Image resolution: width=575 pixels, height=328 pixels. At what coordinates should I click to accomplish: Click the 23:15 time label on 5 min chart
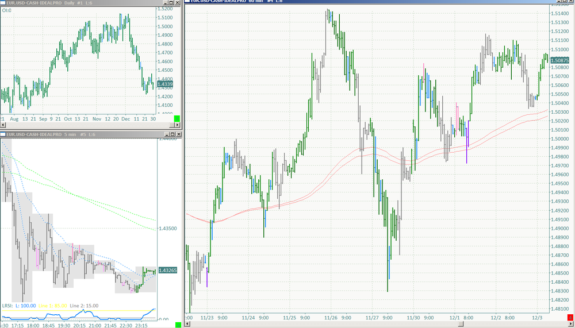[141, 325]
